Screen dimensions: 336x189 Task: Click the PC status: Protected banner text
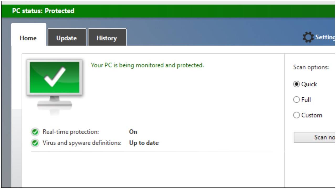(43, 11)
